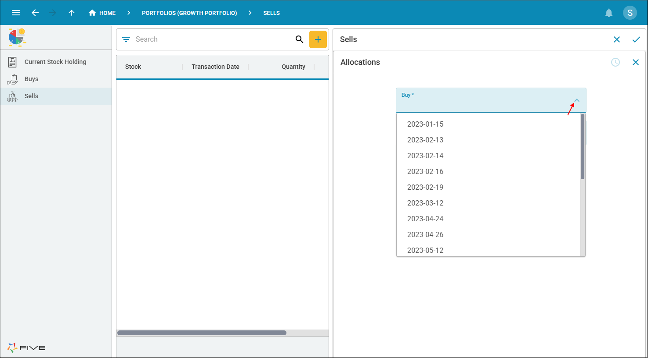Screen dimensions: 648x358
Task: Open the hamburger menu
Action: pos(16,13)
